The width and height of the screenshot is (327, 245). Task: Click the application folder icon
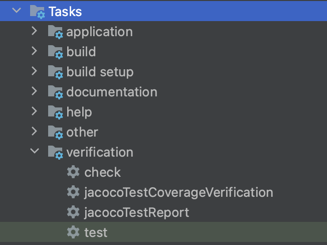pos(55,32)
